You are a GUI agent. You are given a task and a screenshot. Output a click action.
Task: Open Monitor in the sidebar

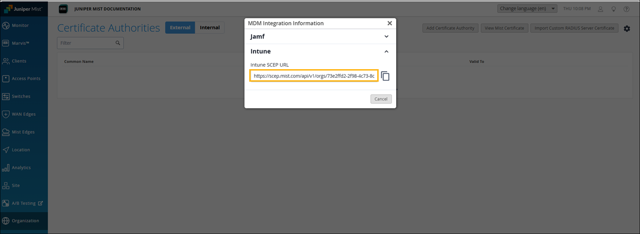pos(20,25)
